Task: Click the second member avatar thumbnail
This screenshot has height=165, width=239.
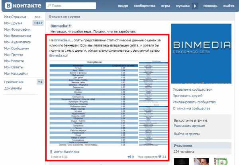Action: click(x=201, y=161)
